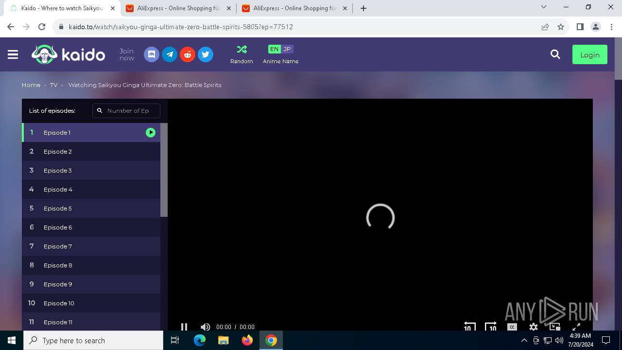The image size is (622, 350).
Task: Click the Kaido logo
Action: tap(69, 54)
